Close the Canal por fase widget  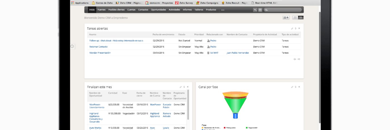pos(299,87)
